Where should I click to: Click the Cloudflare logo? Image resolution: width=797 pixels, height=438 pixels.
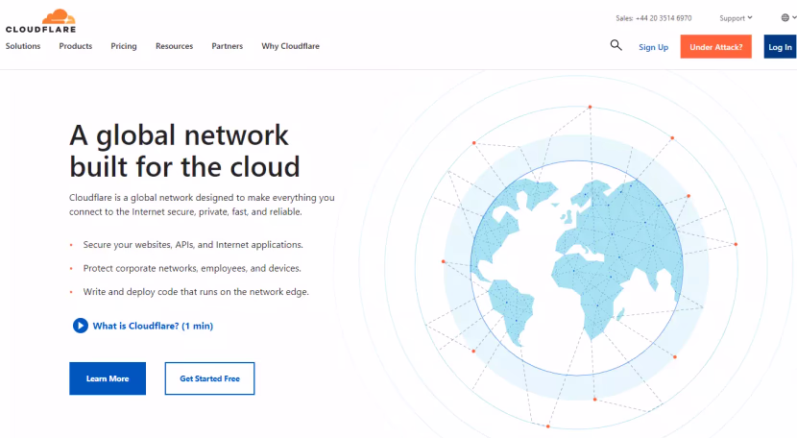click(x=40, y=21)
